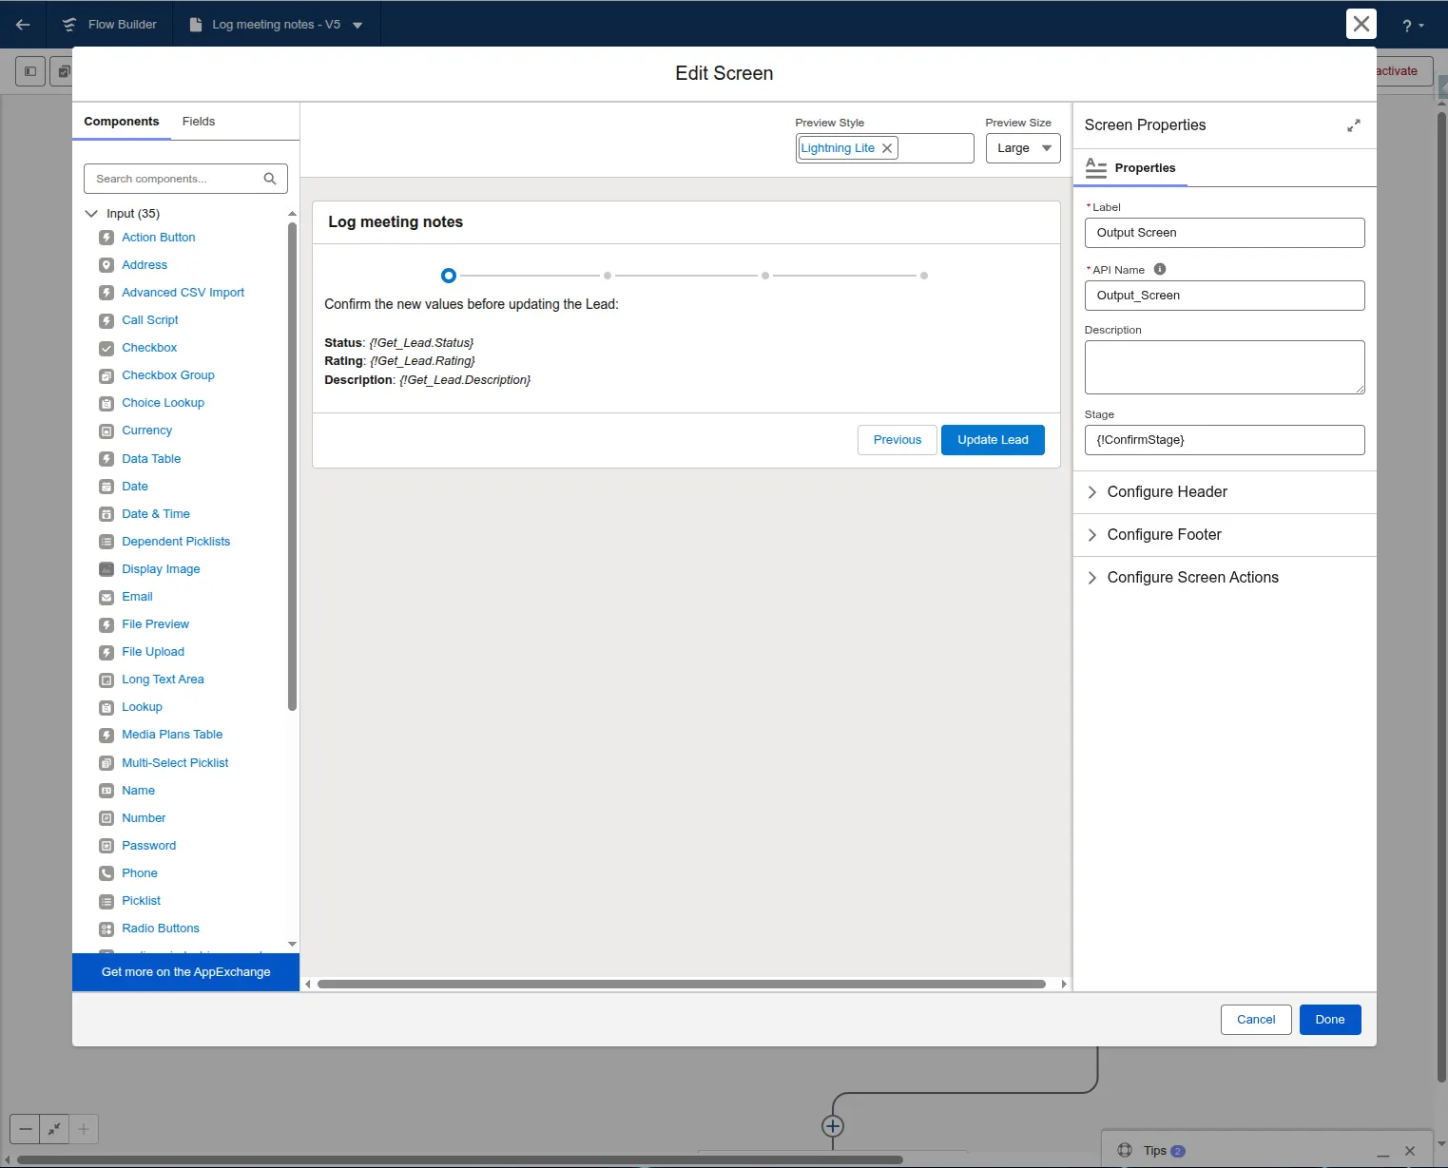This screenshot has height=1168, width=1448.
Task: Collapse the Input (35) components section
Action: click(x=91, y=213)
